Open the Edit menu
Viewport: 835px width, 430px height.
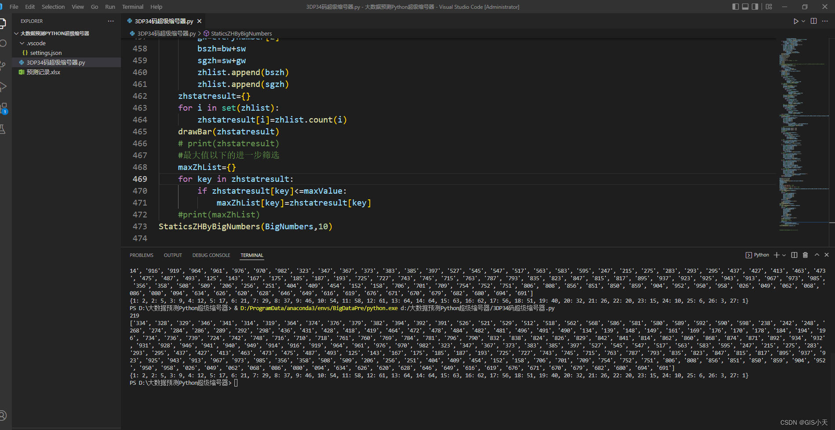pyautogui.click(x=30, y=7)
